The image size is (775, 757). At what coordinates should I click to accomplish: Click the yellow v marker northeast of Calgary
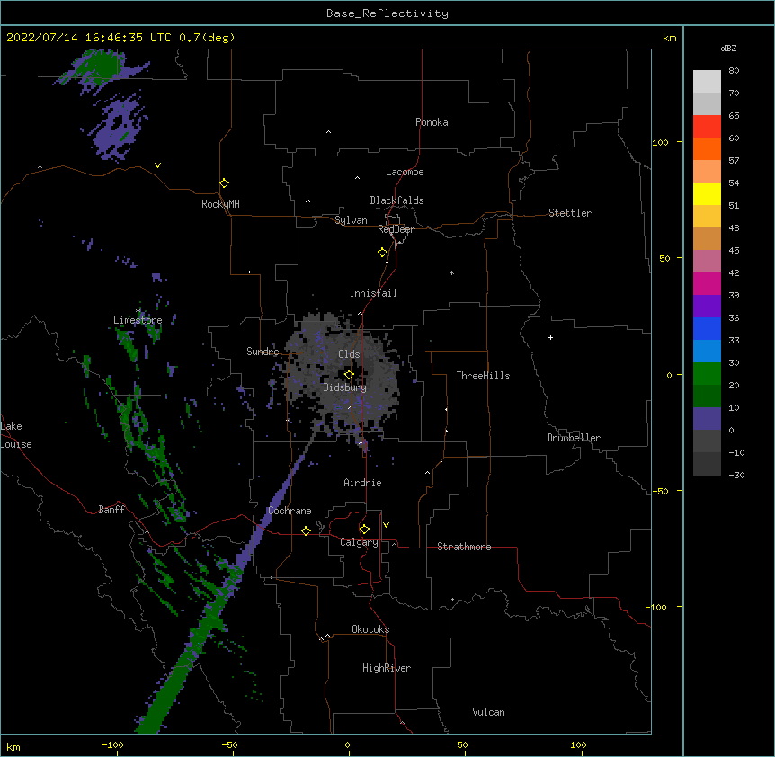[386, 525]
